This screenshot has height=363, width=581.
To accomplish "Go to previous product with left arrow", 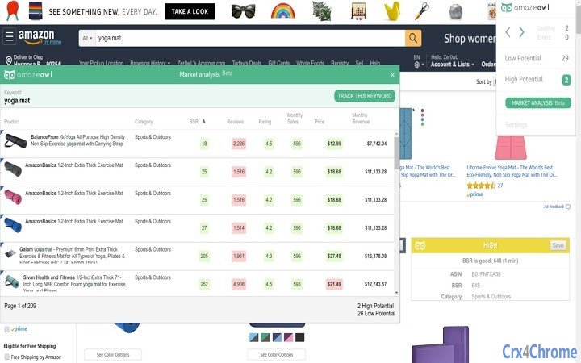I will (x=508, y=32).
